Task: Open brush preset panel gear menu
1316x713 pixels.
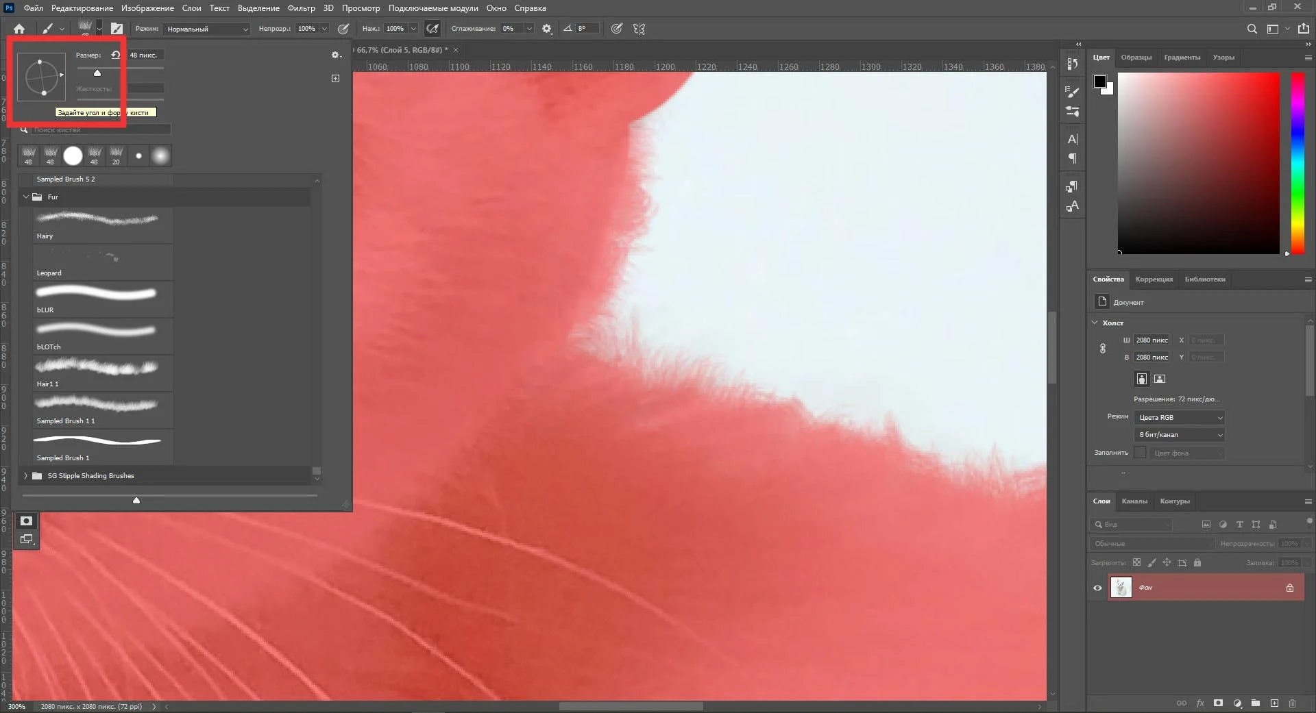Action: click(335, 55)
